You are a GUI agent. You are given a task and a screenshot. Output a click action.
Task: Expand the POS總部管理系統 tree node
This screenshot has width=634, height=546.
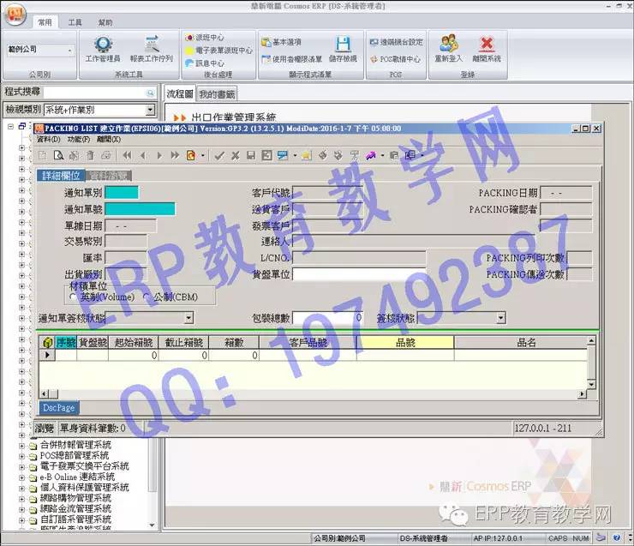tap(22, 456)
